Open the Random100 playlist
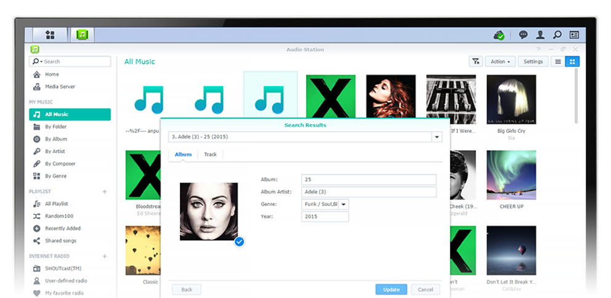This screenshot has height=298, width=611. click(x=70, y=216)
